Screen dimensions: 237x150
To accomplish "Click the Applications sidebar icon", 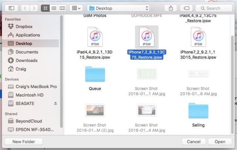I will tap(11, 35).
